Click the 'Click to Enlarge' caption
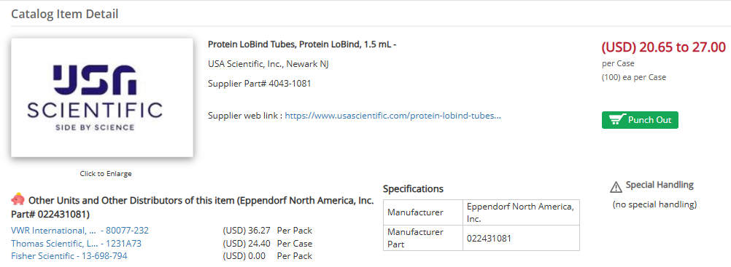The image size is (731, 267). [x=106, y=173]
